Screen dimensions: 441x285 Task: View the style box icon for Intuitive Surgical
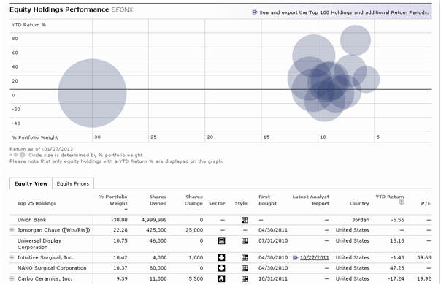pos(245,257)
